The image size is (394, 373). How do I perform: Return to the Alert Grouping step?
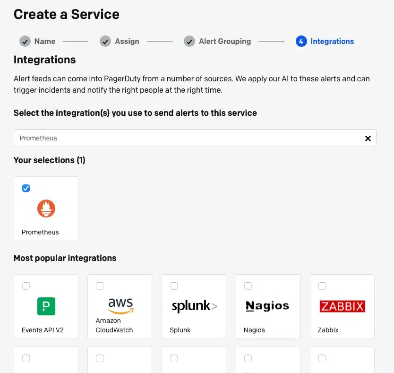click(x=225, y=41)
